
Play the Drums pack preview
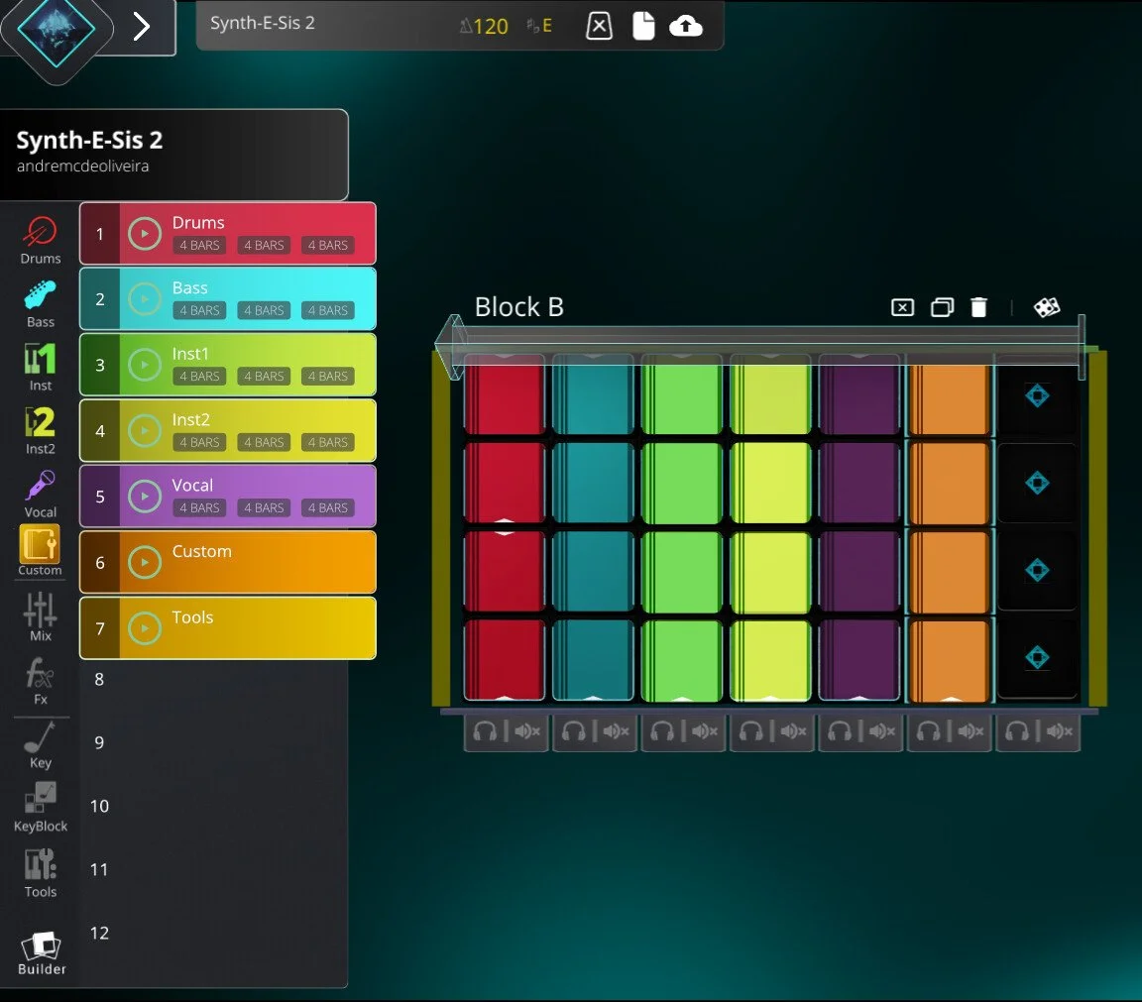point(145,234)
